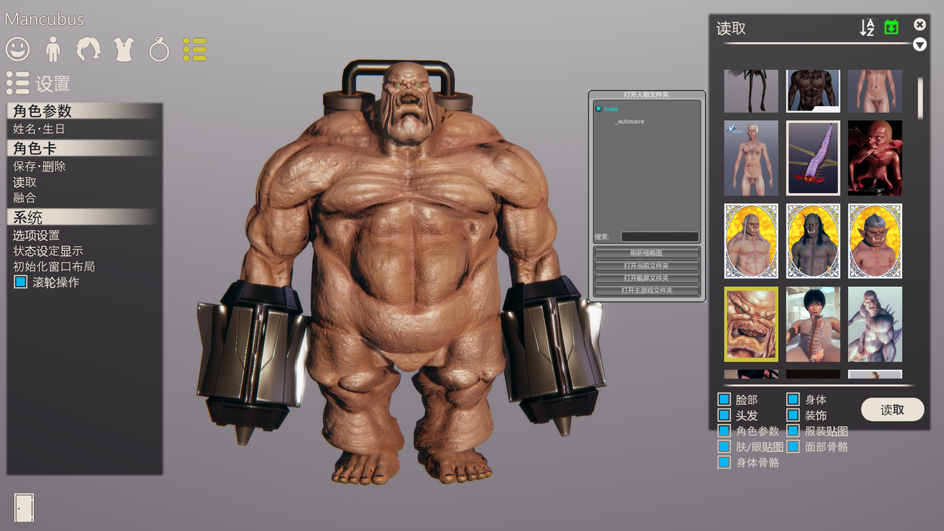Click the 系统 section header
This screenshot has width=944, height=531.
84,218
